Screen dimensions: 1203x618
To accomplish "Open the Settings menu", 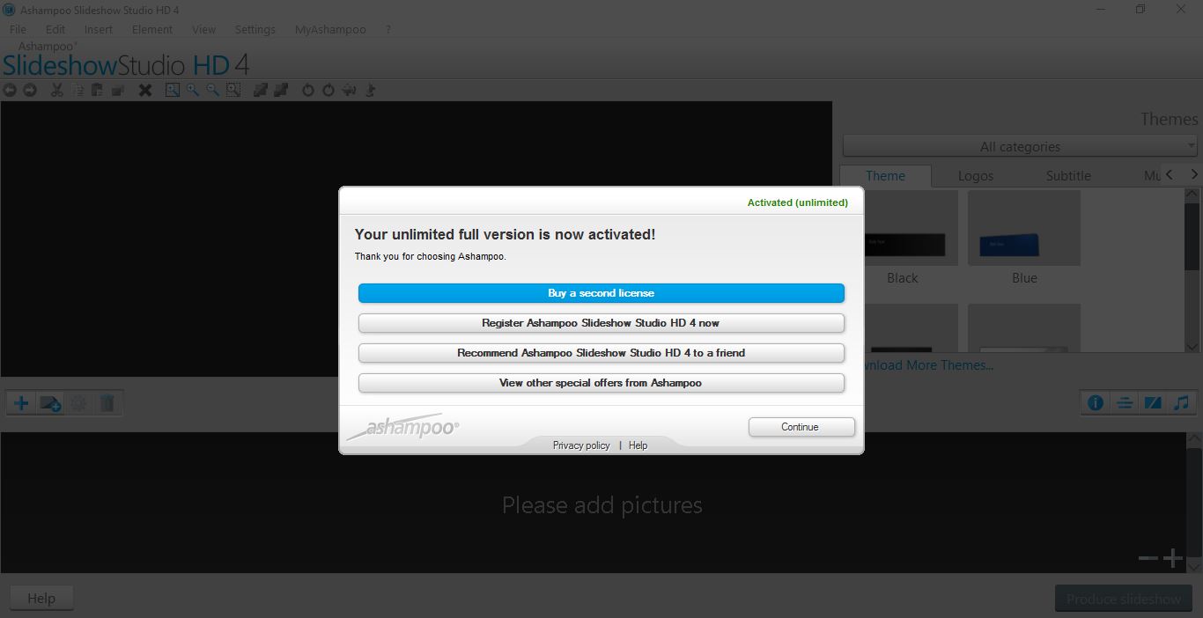I will (255, 29).
